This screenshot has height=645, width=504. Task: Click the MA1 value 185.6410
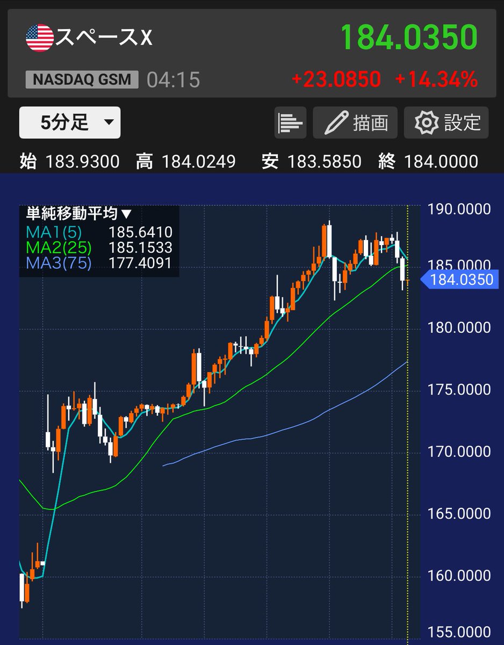[140, 232]
